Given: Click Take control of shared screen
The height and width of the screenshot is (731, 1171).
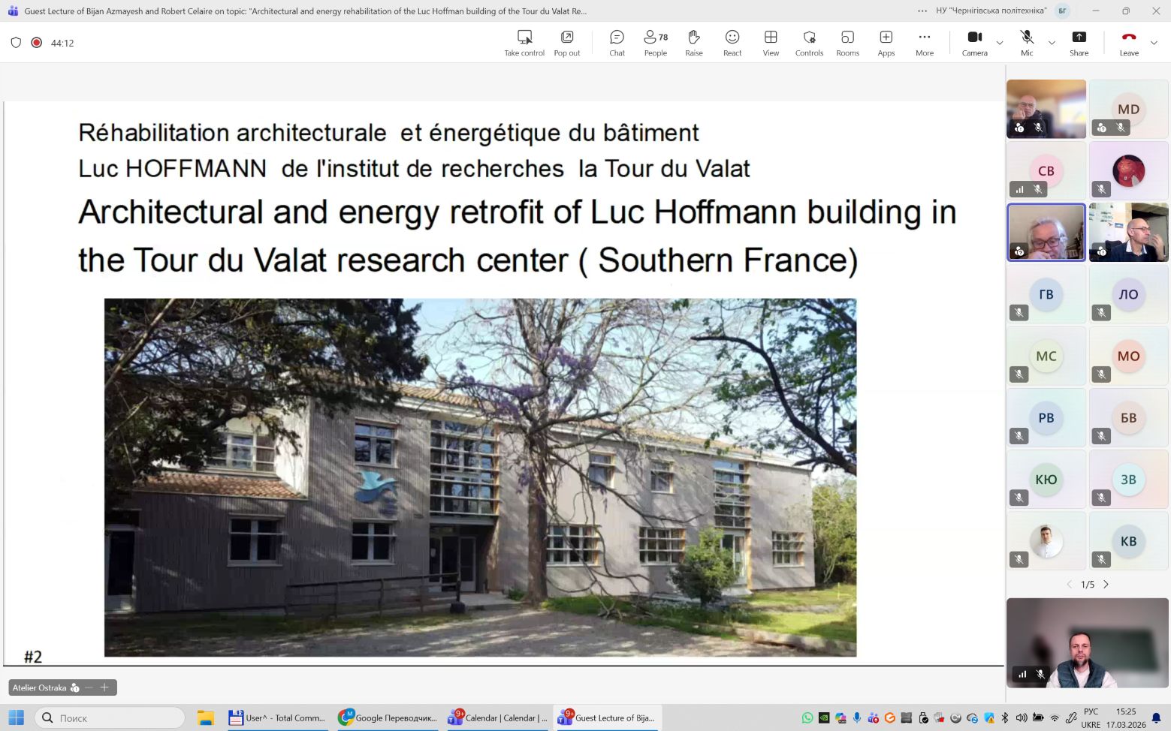Looking at the screenshot, I should [x=524, y=43].
